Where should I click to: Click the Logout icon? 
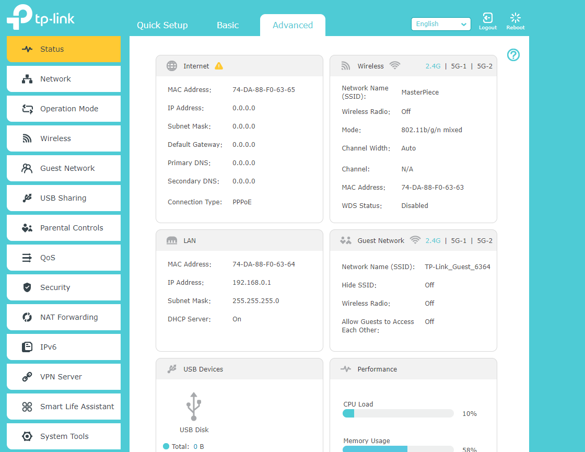pos(488,18)
